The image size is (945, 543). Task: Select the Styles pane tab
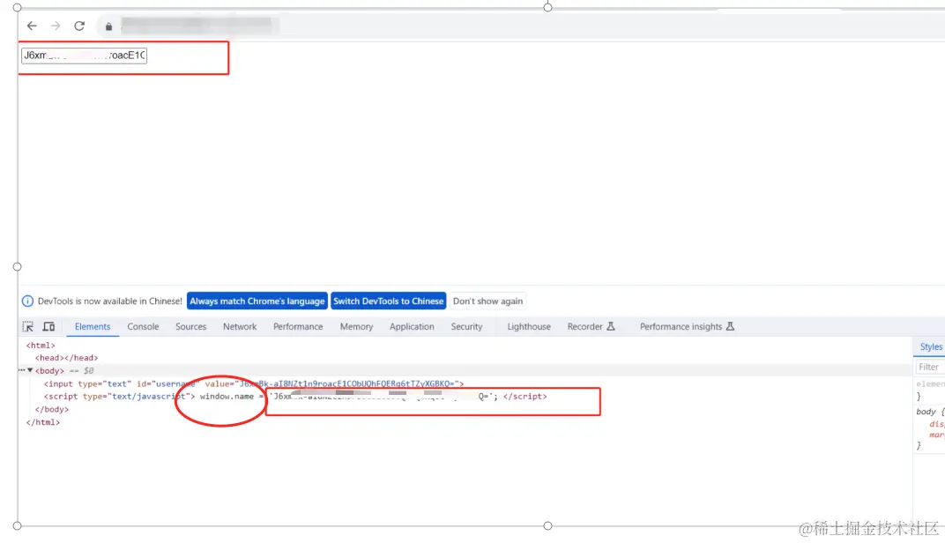point(931,346)
